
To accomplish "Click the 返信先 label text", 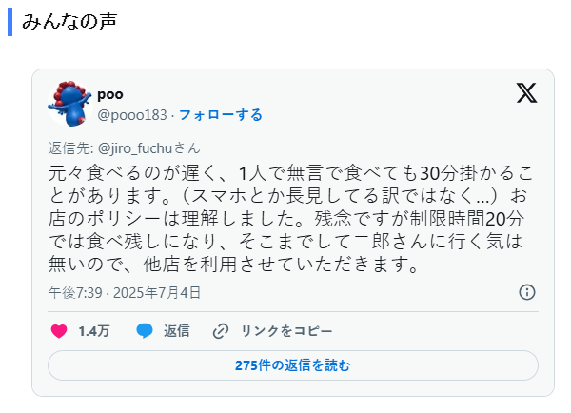I will 69,148.
